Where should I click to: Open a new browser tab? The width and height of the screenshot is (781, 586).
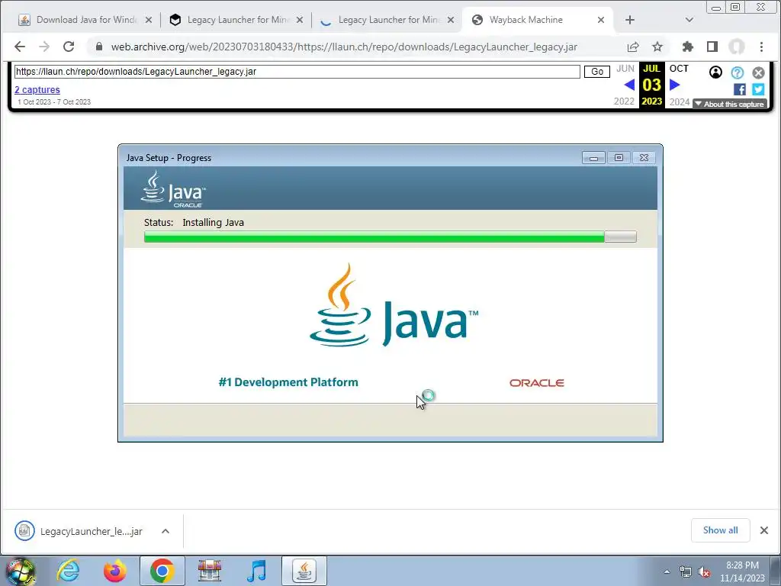pyautogui.click(x=630, y=20)
